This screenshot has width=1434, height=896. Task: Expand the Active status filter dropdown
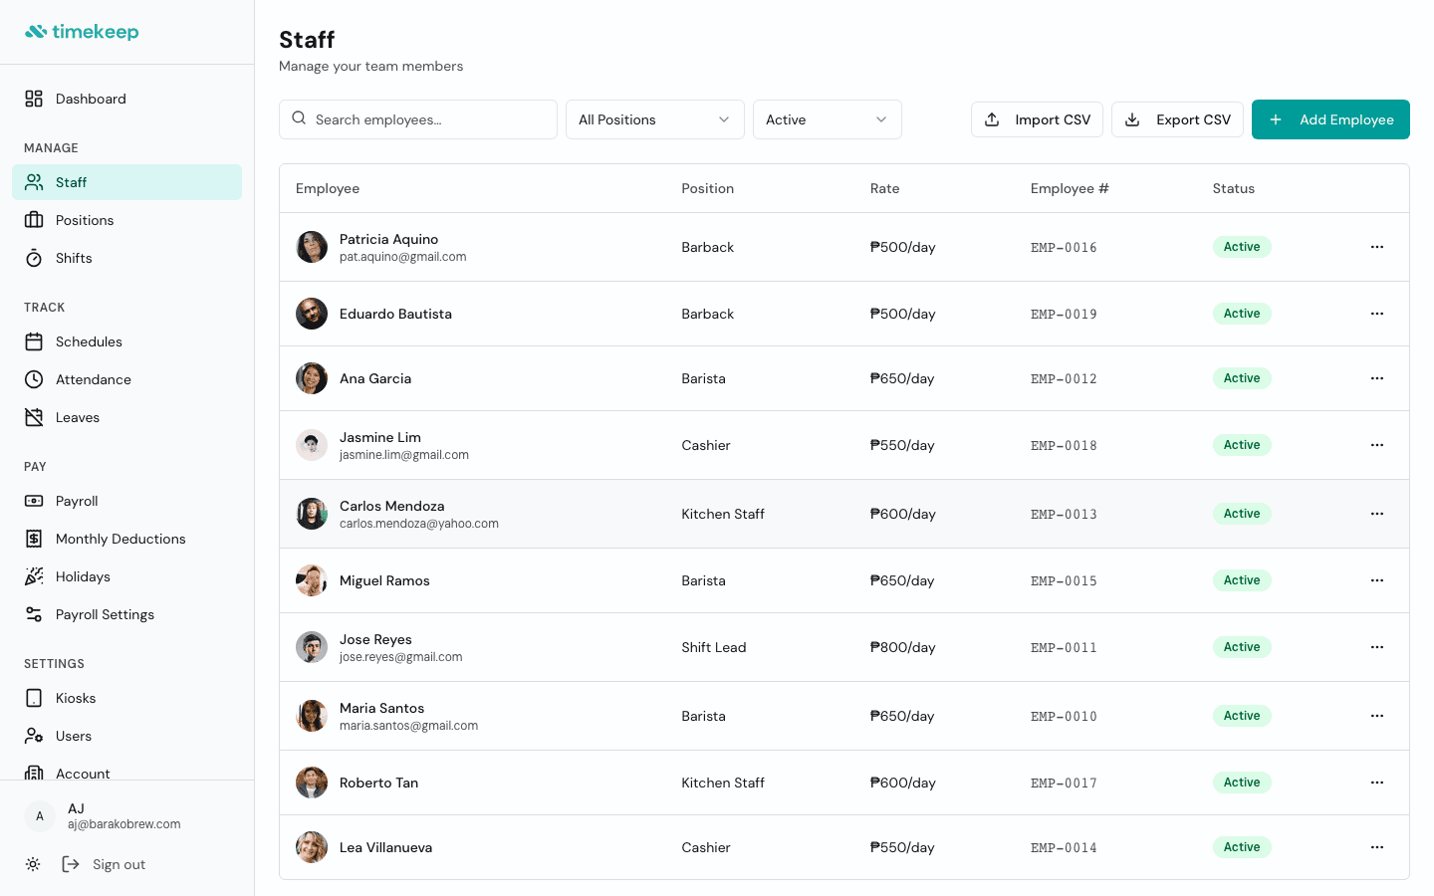pyautogui.click(x=827, y=119)
